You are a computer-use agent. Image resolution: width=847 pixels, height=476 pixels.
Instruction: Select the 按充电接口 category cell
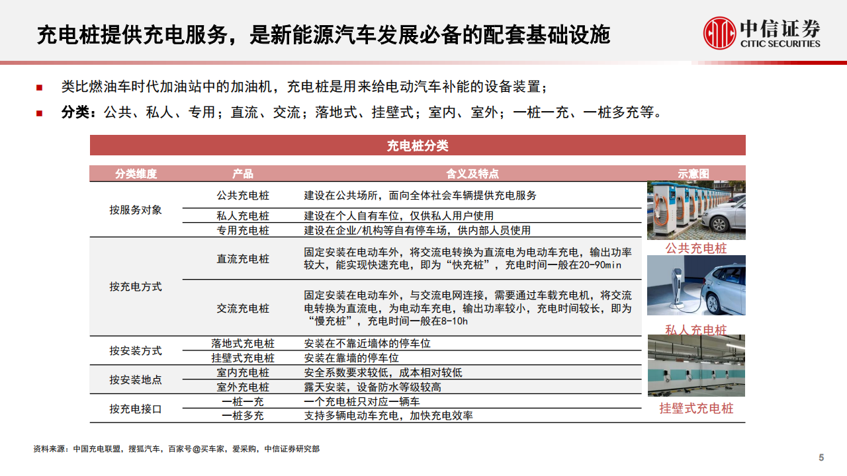136,409
